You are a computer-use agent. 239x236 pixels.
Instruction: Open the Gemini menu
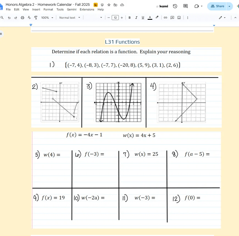(x=72, y=9)
